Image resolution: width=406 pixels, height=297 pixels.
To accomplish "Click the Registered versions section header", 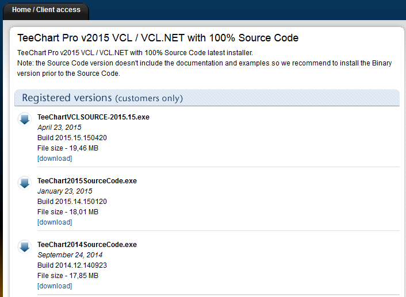I will tap(207, 98).
